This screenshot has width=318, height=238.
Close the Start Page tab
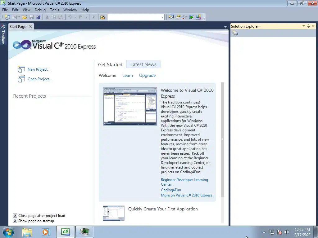click(31, 27)
